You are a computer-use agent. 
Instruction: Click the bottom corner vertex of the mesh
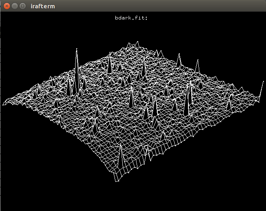pos(116,182)
